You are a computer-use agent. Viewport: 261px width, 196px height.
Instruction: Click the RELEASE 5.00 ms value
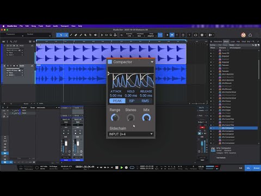(x=146, y=95)
